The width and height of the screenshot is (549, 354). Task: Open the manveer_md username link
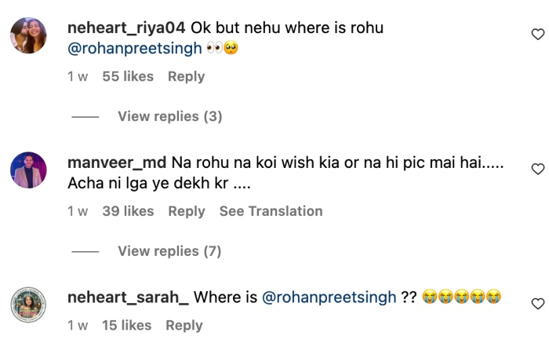tap(117, 162)
